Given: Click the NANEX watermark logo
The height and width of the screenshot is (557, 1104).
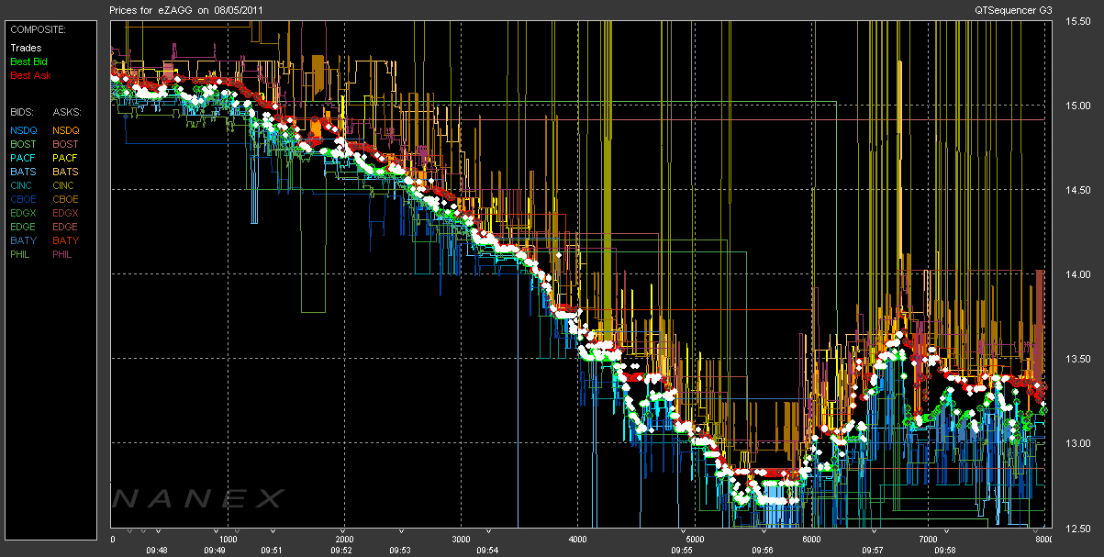Looking at the screenshot, I should (199, 498).
